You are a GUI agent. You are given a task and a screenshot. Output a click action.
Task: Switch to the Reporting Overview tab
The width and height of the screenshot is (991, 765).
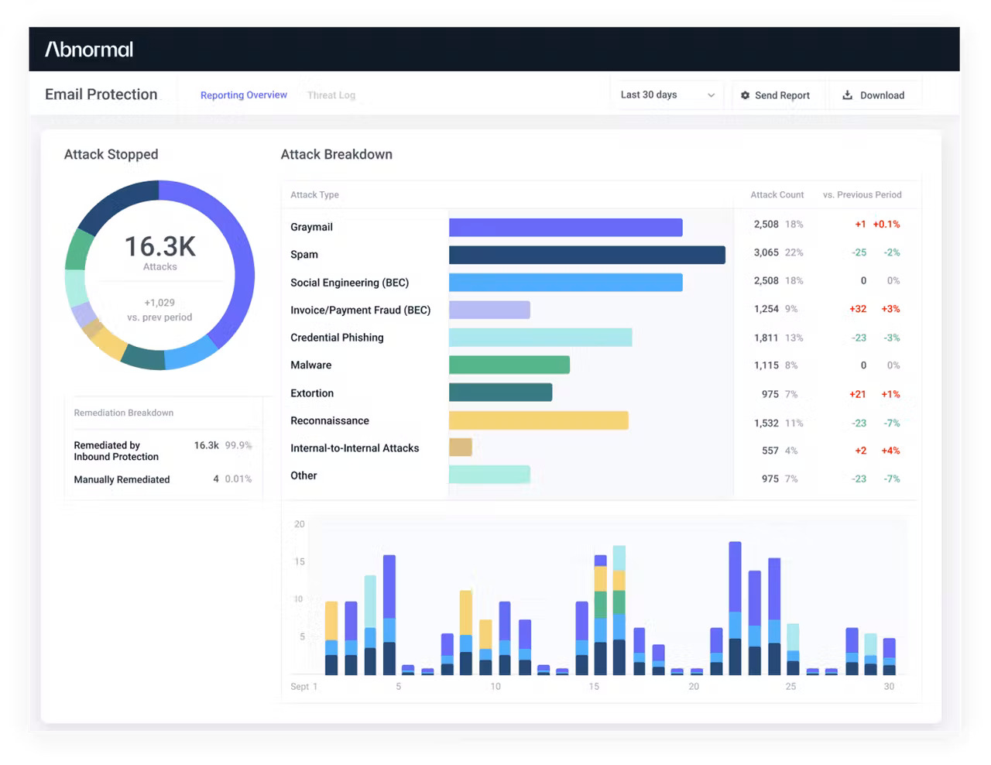[243, 95]
